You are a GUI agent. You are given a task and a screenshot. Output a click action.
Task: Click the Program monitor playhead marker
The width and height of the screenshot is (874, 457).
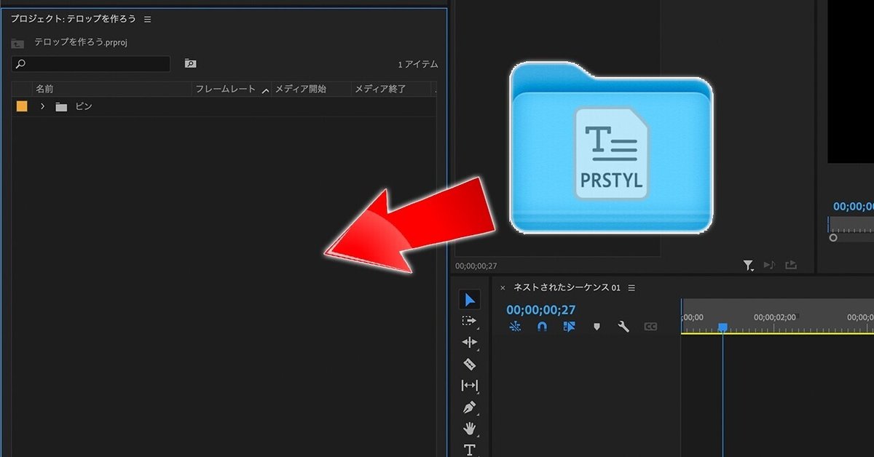tap(828, 224)
